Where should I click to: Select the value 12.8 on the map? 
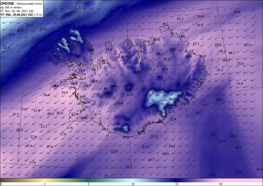pyautogui.click(x=82, y=7)
